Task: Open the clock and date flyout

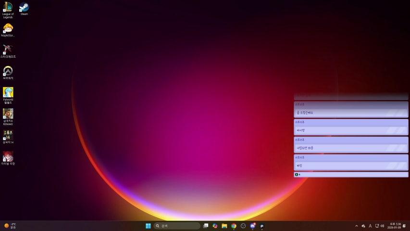Action: 396,226
